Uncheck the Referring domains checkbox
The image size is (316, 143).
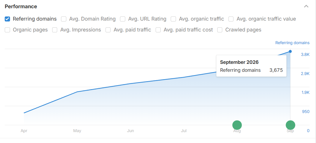(7, 19)
